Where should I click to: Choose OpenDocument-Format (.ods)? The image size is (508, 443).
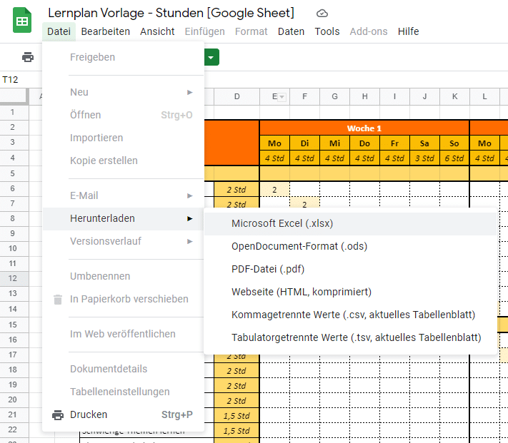pos(299,246)
